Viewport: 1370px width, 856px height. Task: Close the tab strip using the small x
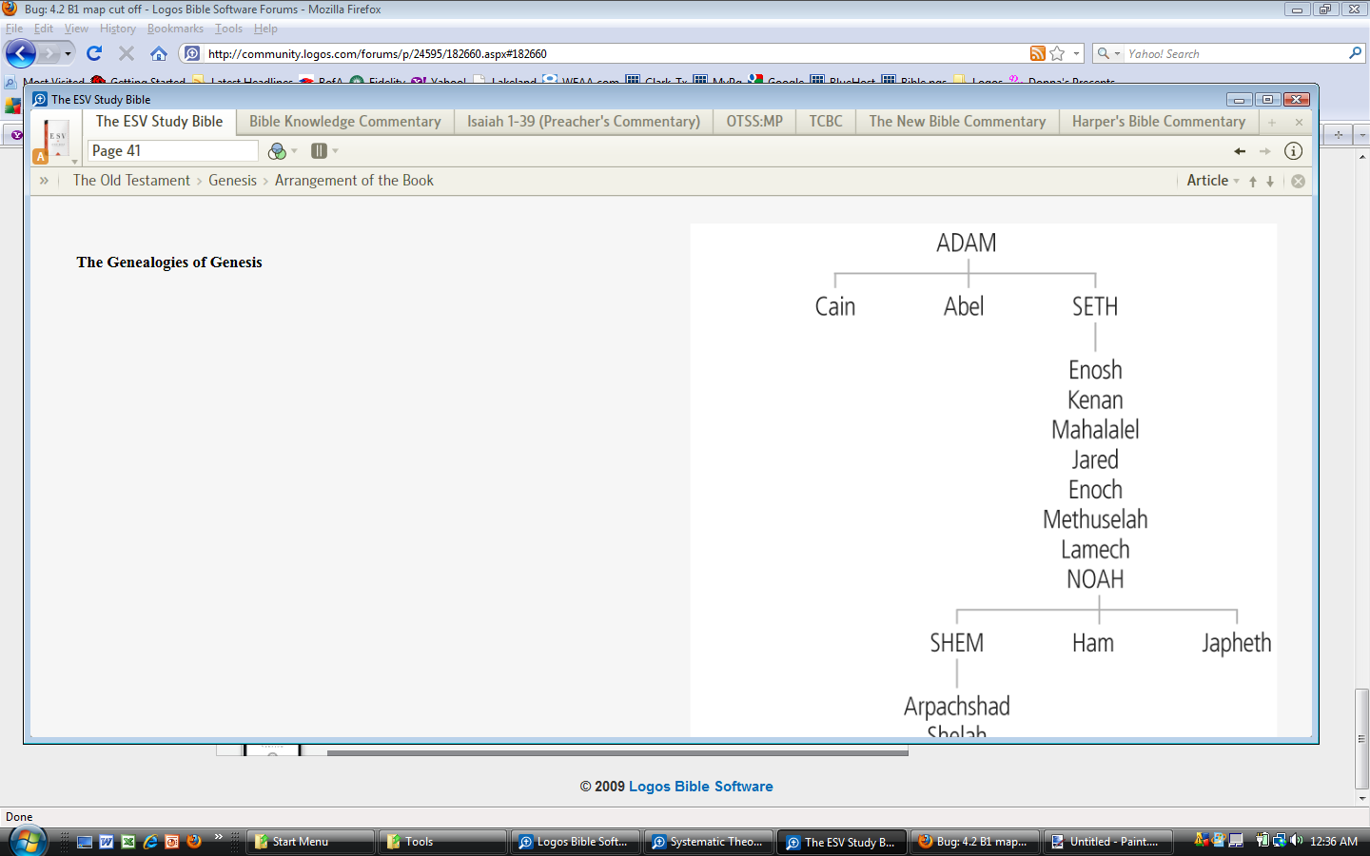coord(1299,122)
